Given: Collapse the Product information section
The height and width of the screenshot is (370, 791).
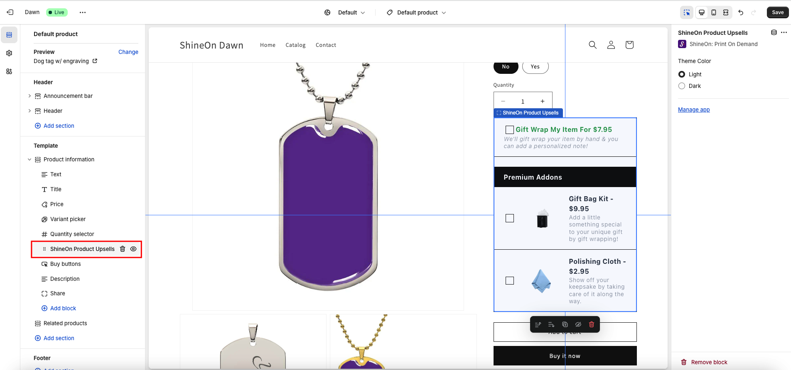Looking at the screenshot, I should click(x=29, y=159).
